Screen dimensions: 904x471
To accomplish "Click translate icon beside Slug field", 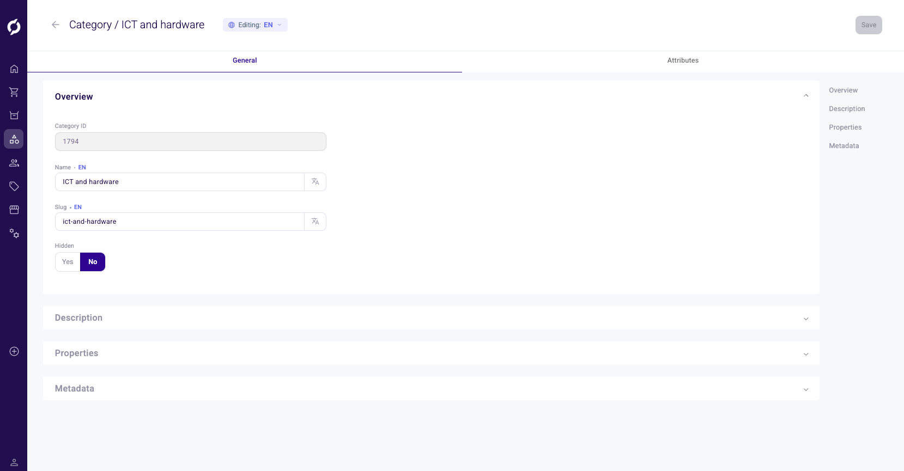I will [x=315, y=222].
